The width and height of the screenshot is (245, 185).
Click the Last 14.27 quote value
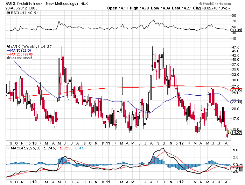pos(181,8)
